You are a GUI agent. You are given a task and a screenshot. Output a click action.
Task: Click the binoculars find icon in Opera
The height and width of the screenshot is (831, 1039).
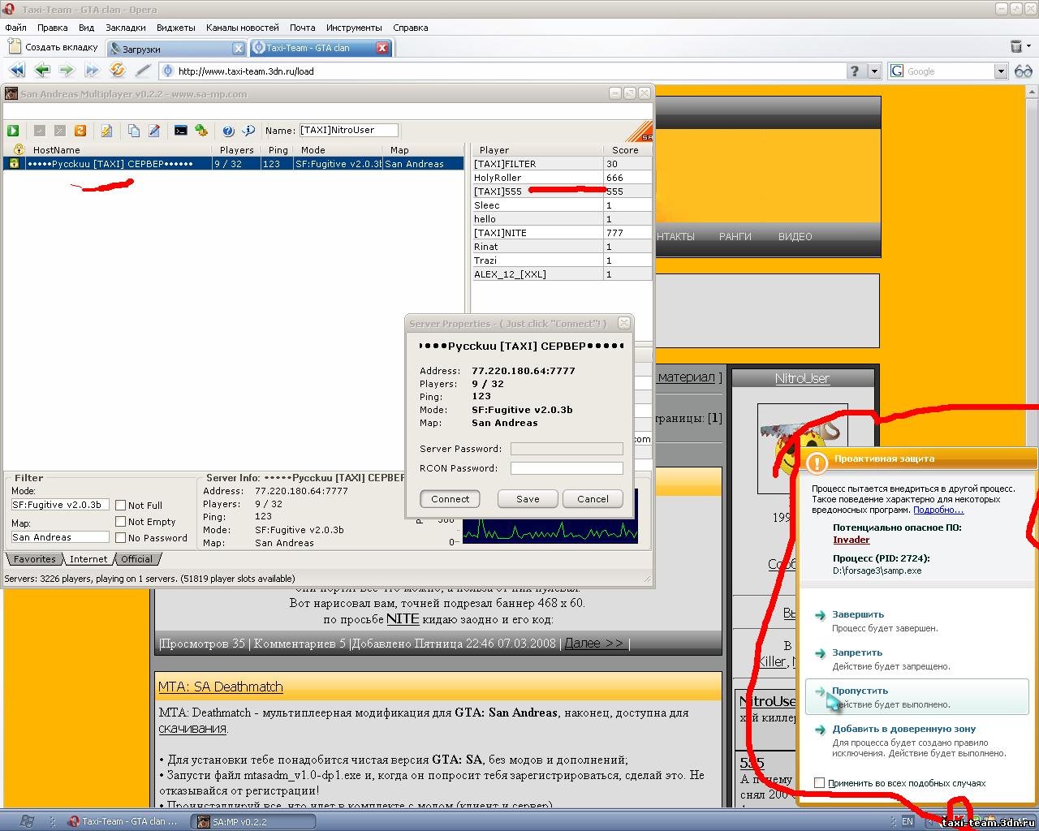1023,71
